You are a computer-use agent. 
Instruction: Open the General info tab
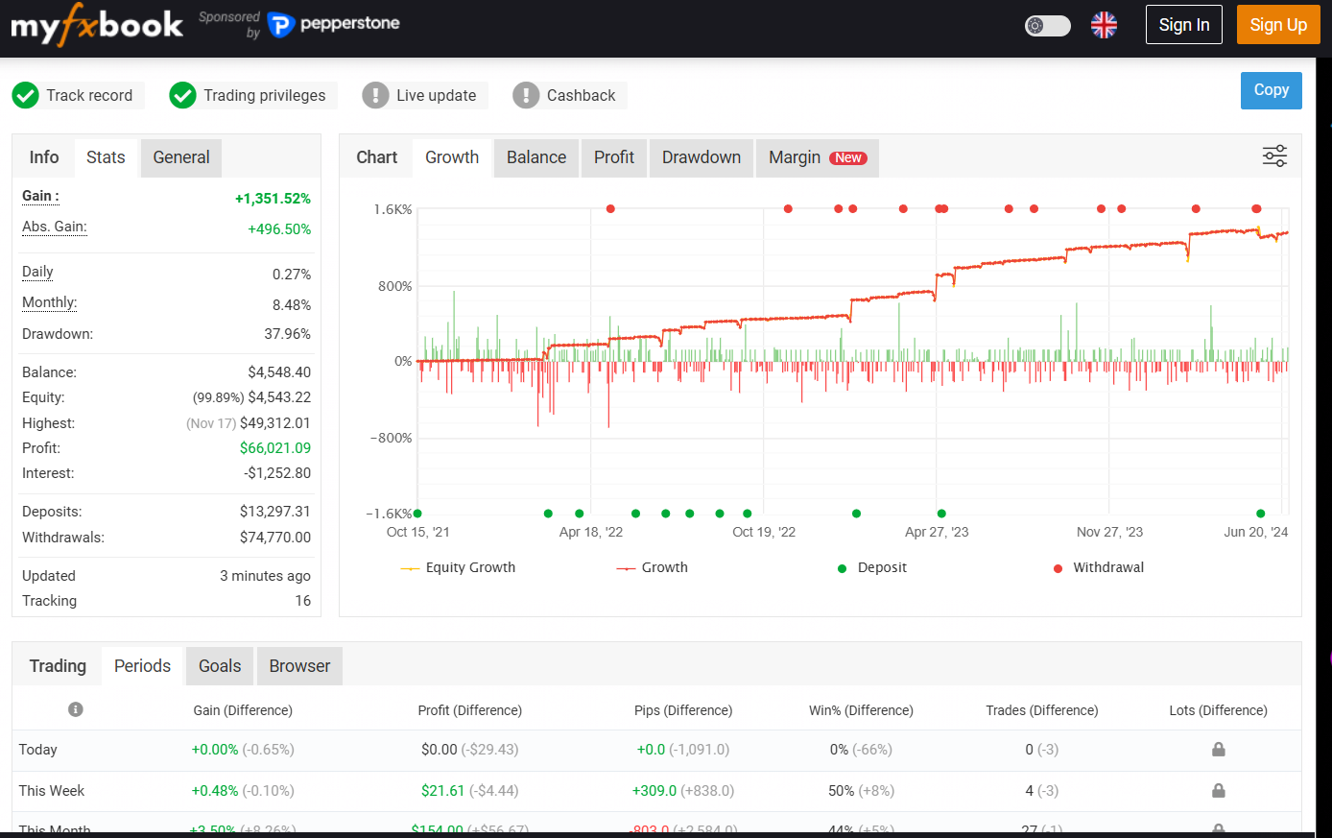pyautogui.click(x=180, y=157)
